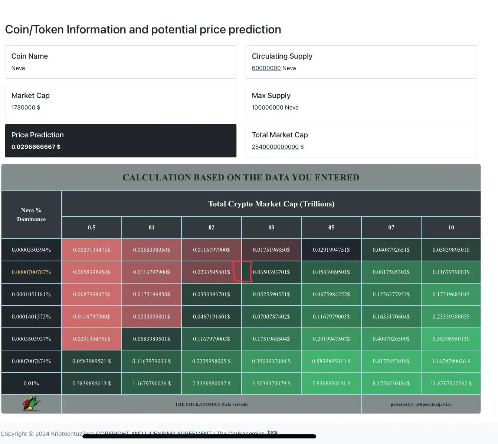
Task: Click the Market Cap card showing 1780000 $
Action: [x=121, y=101]
